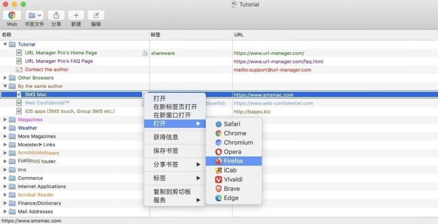Select the Web Confidential bookmark
The image size is (438, 224).
47,103
